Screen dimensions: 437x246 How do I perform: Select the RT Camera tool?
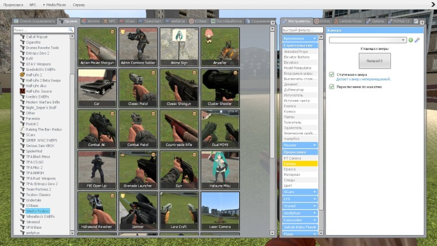click(x=300, y=158)
